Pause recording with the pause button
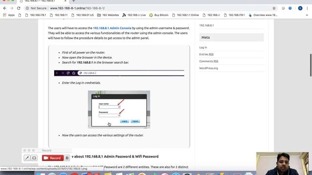This screenshot has height=175, width=312. coord(67,158)
